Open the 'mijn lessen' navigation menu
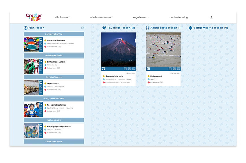This screenshot has width=246, height=163. tap(141, 17)
